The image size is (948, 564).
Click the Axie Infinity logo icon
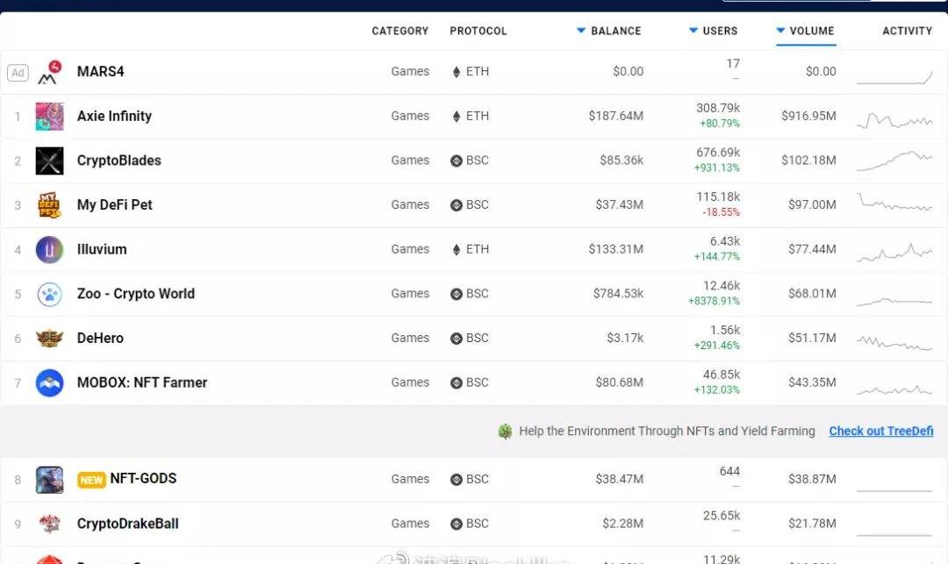49,117
